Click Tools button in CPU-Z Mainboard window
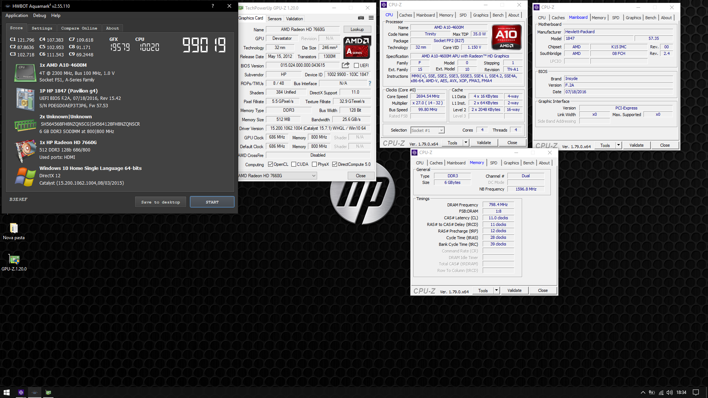708x398 pixels. coord(605,146)
